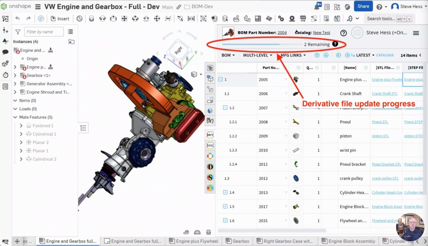Open the main hamburger menu near onshape logo
Image resolution: width=428 pixels, height=246 pixels.
pos(38,7)
